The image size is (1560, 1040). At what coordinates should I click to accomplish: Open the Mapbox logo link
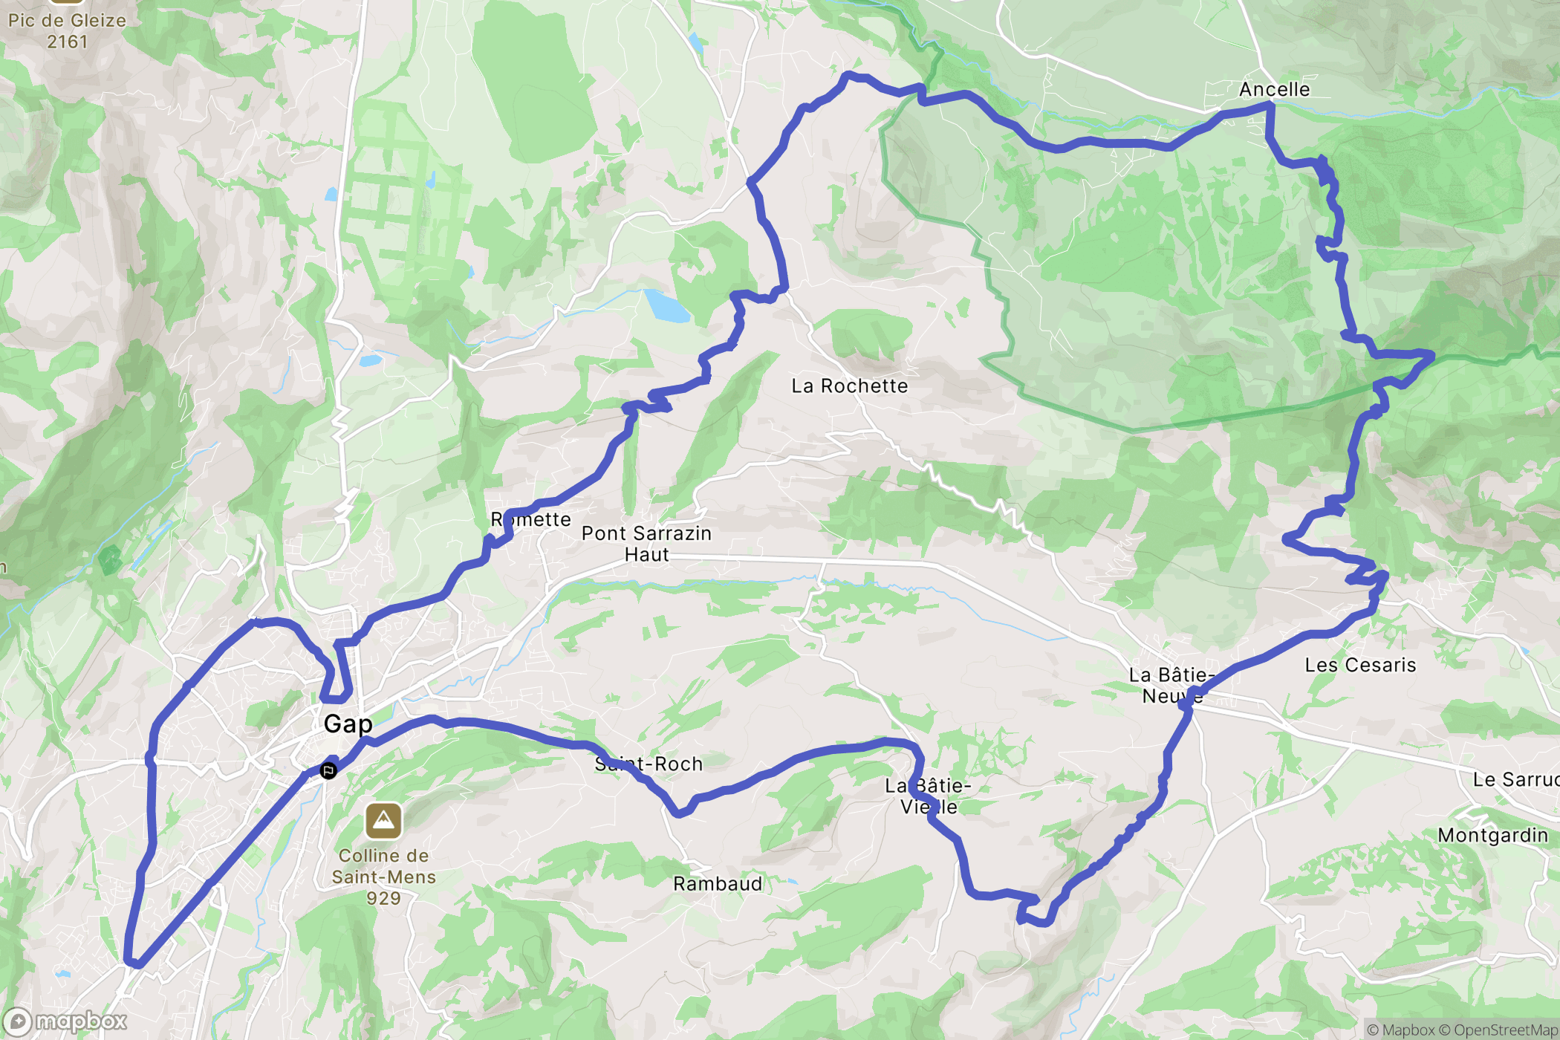coord(65,1022)
